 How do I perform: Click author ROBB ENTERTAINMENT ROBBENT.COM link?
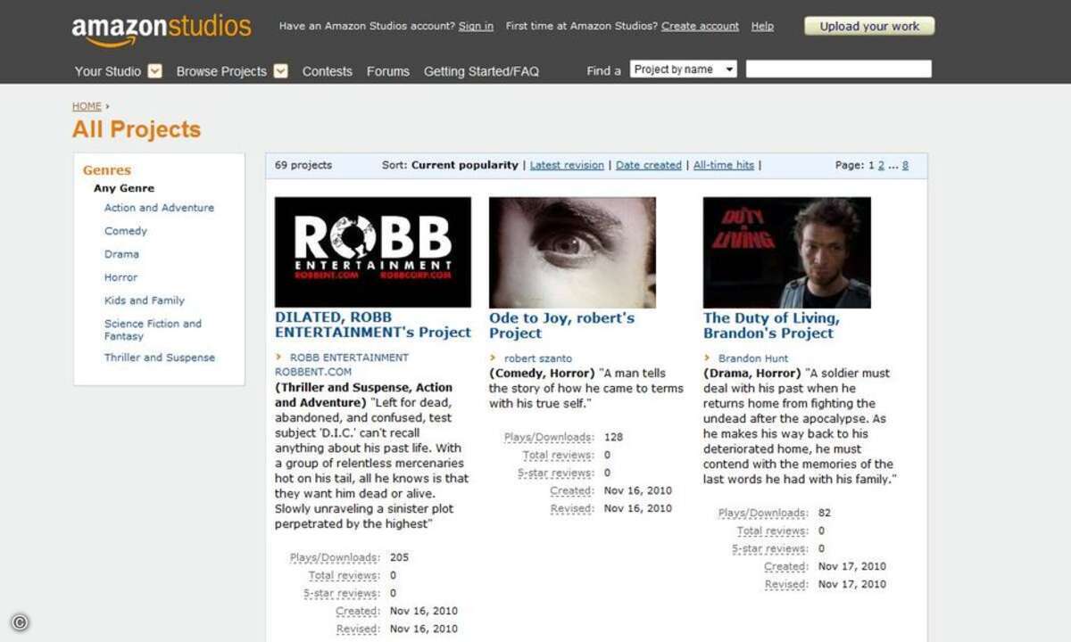click(342, 365)
